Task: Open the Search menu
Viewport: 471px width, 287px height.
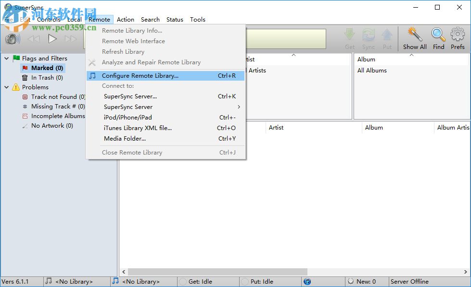Action: (150, 20)
